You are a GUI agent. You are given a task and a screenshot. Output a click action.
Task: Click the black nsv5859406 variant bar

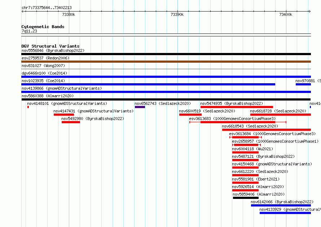pyautogui.click(x=246, y=198)
